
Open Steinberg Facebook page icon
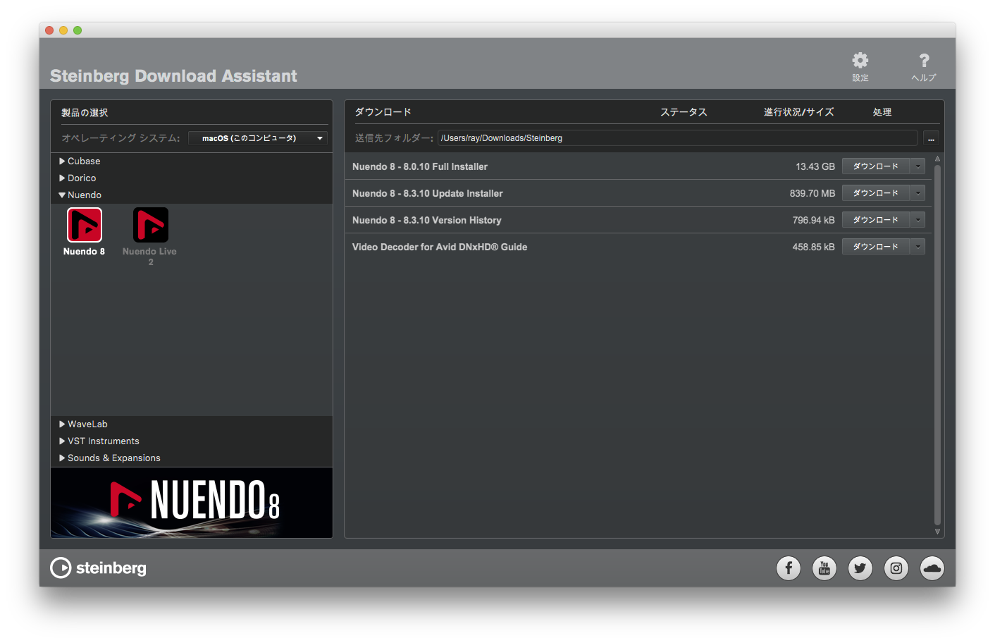point(789,568)
